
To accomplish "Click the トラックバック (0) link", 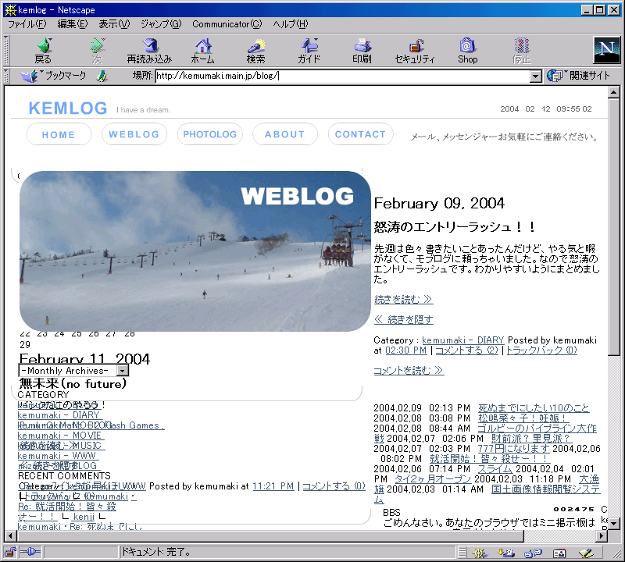I will pyautogui.click(x=541, y=350).
